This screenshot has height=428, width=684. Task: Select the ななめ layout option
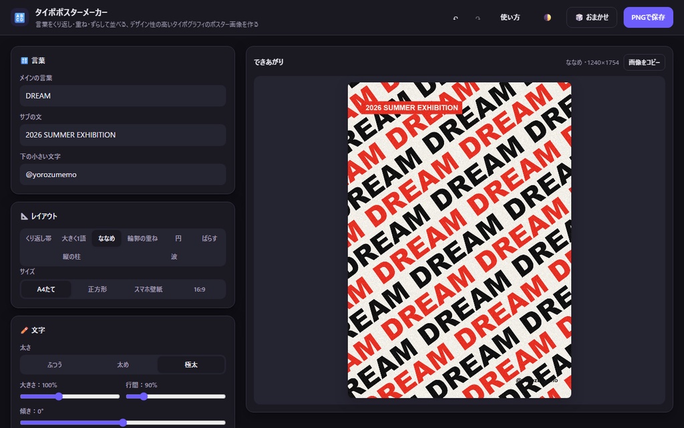(106, 239)
